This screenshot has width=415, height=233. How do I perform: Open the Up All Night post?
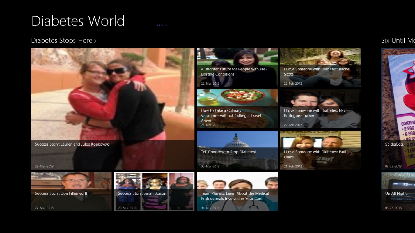pos(398,191)
